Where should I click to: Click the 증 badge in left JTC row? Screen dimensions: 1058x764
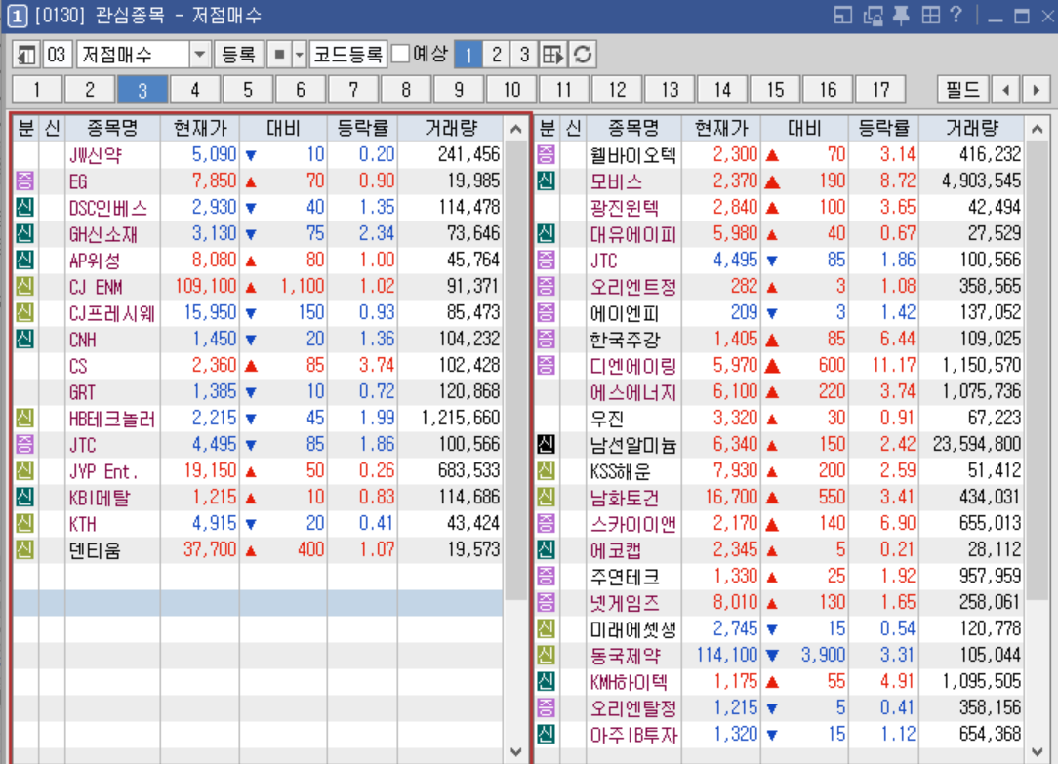[25, 444]
